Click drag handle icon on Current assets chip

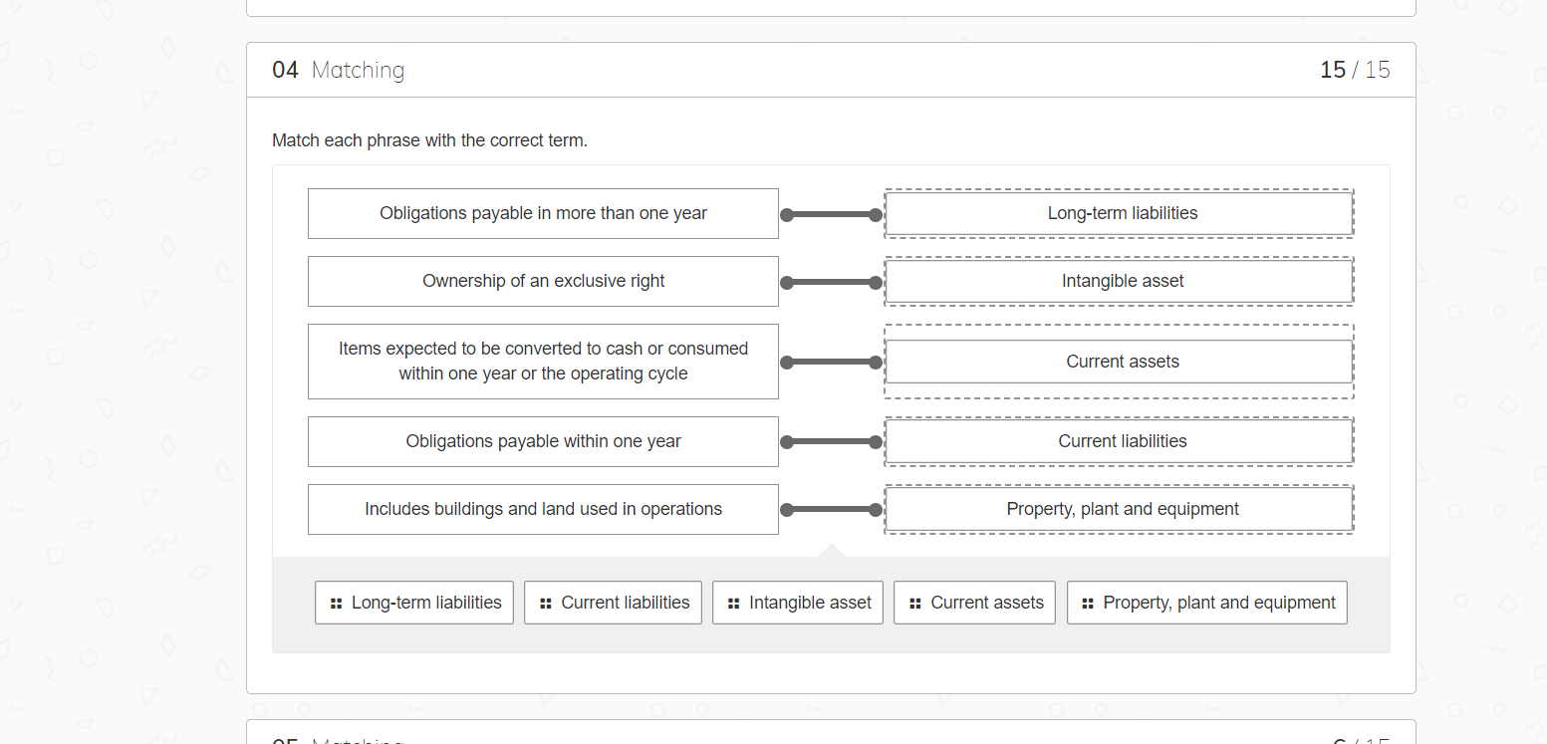pyautogui.click(x=915, y=604)
